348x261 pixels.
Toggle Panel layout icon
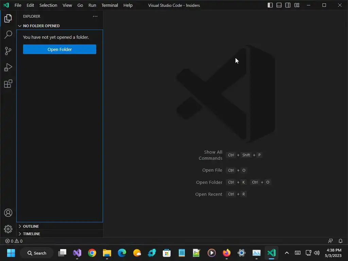click(x=279, y=5)
